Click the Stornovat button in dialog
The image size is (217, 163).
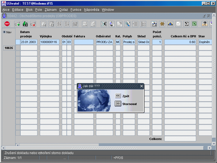tap(118, 104)
